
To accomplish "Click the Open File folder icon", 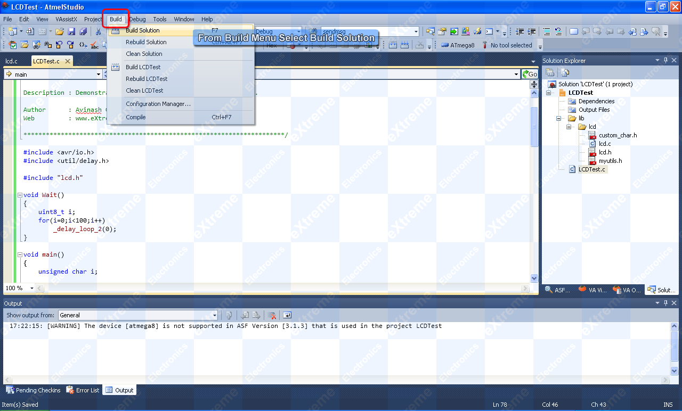I will [x=60, y=31].
